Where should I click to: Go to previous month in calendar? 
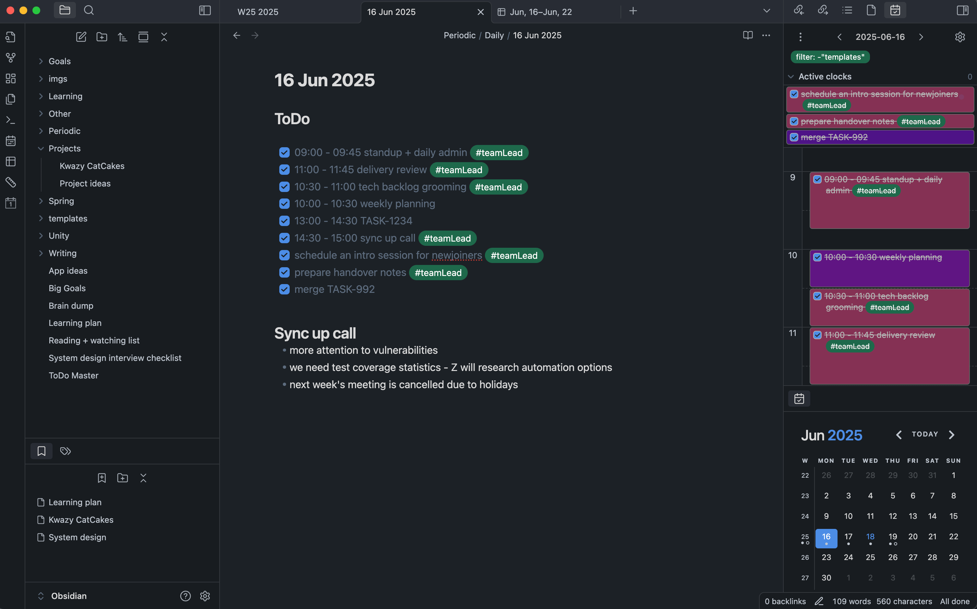pyautogui.click(x=899, y=435)
